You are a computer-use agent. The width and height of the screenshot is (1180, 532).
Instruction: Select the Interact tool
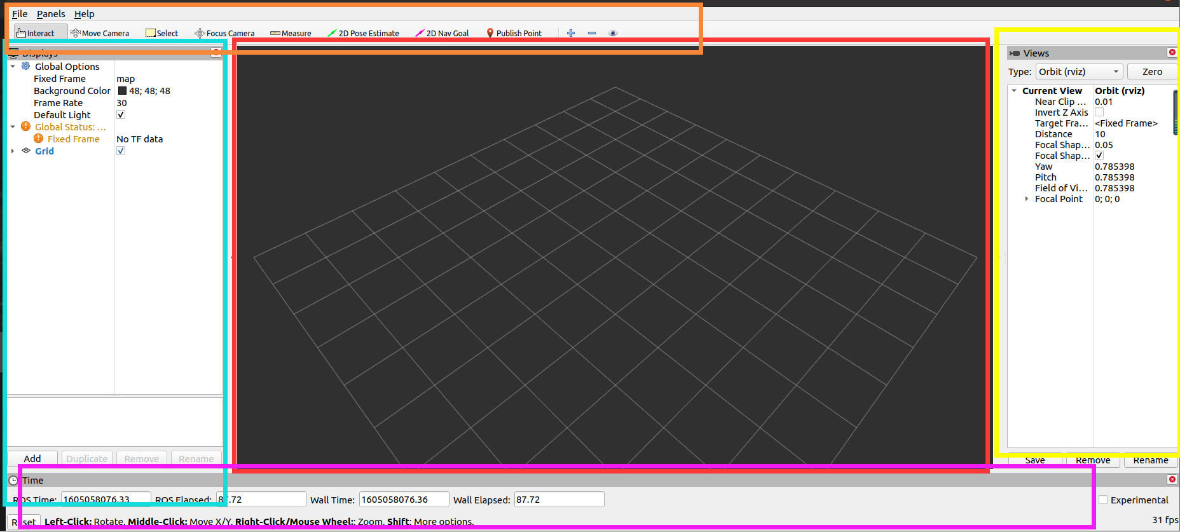click(41, 33)
